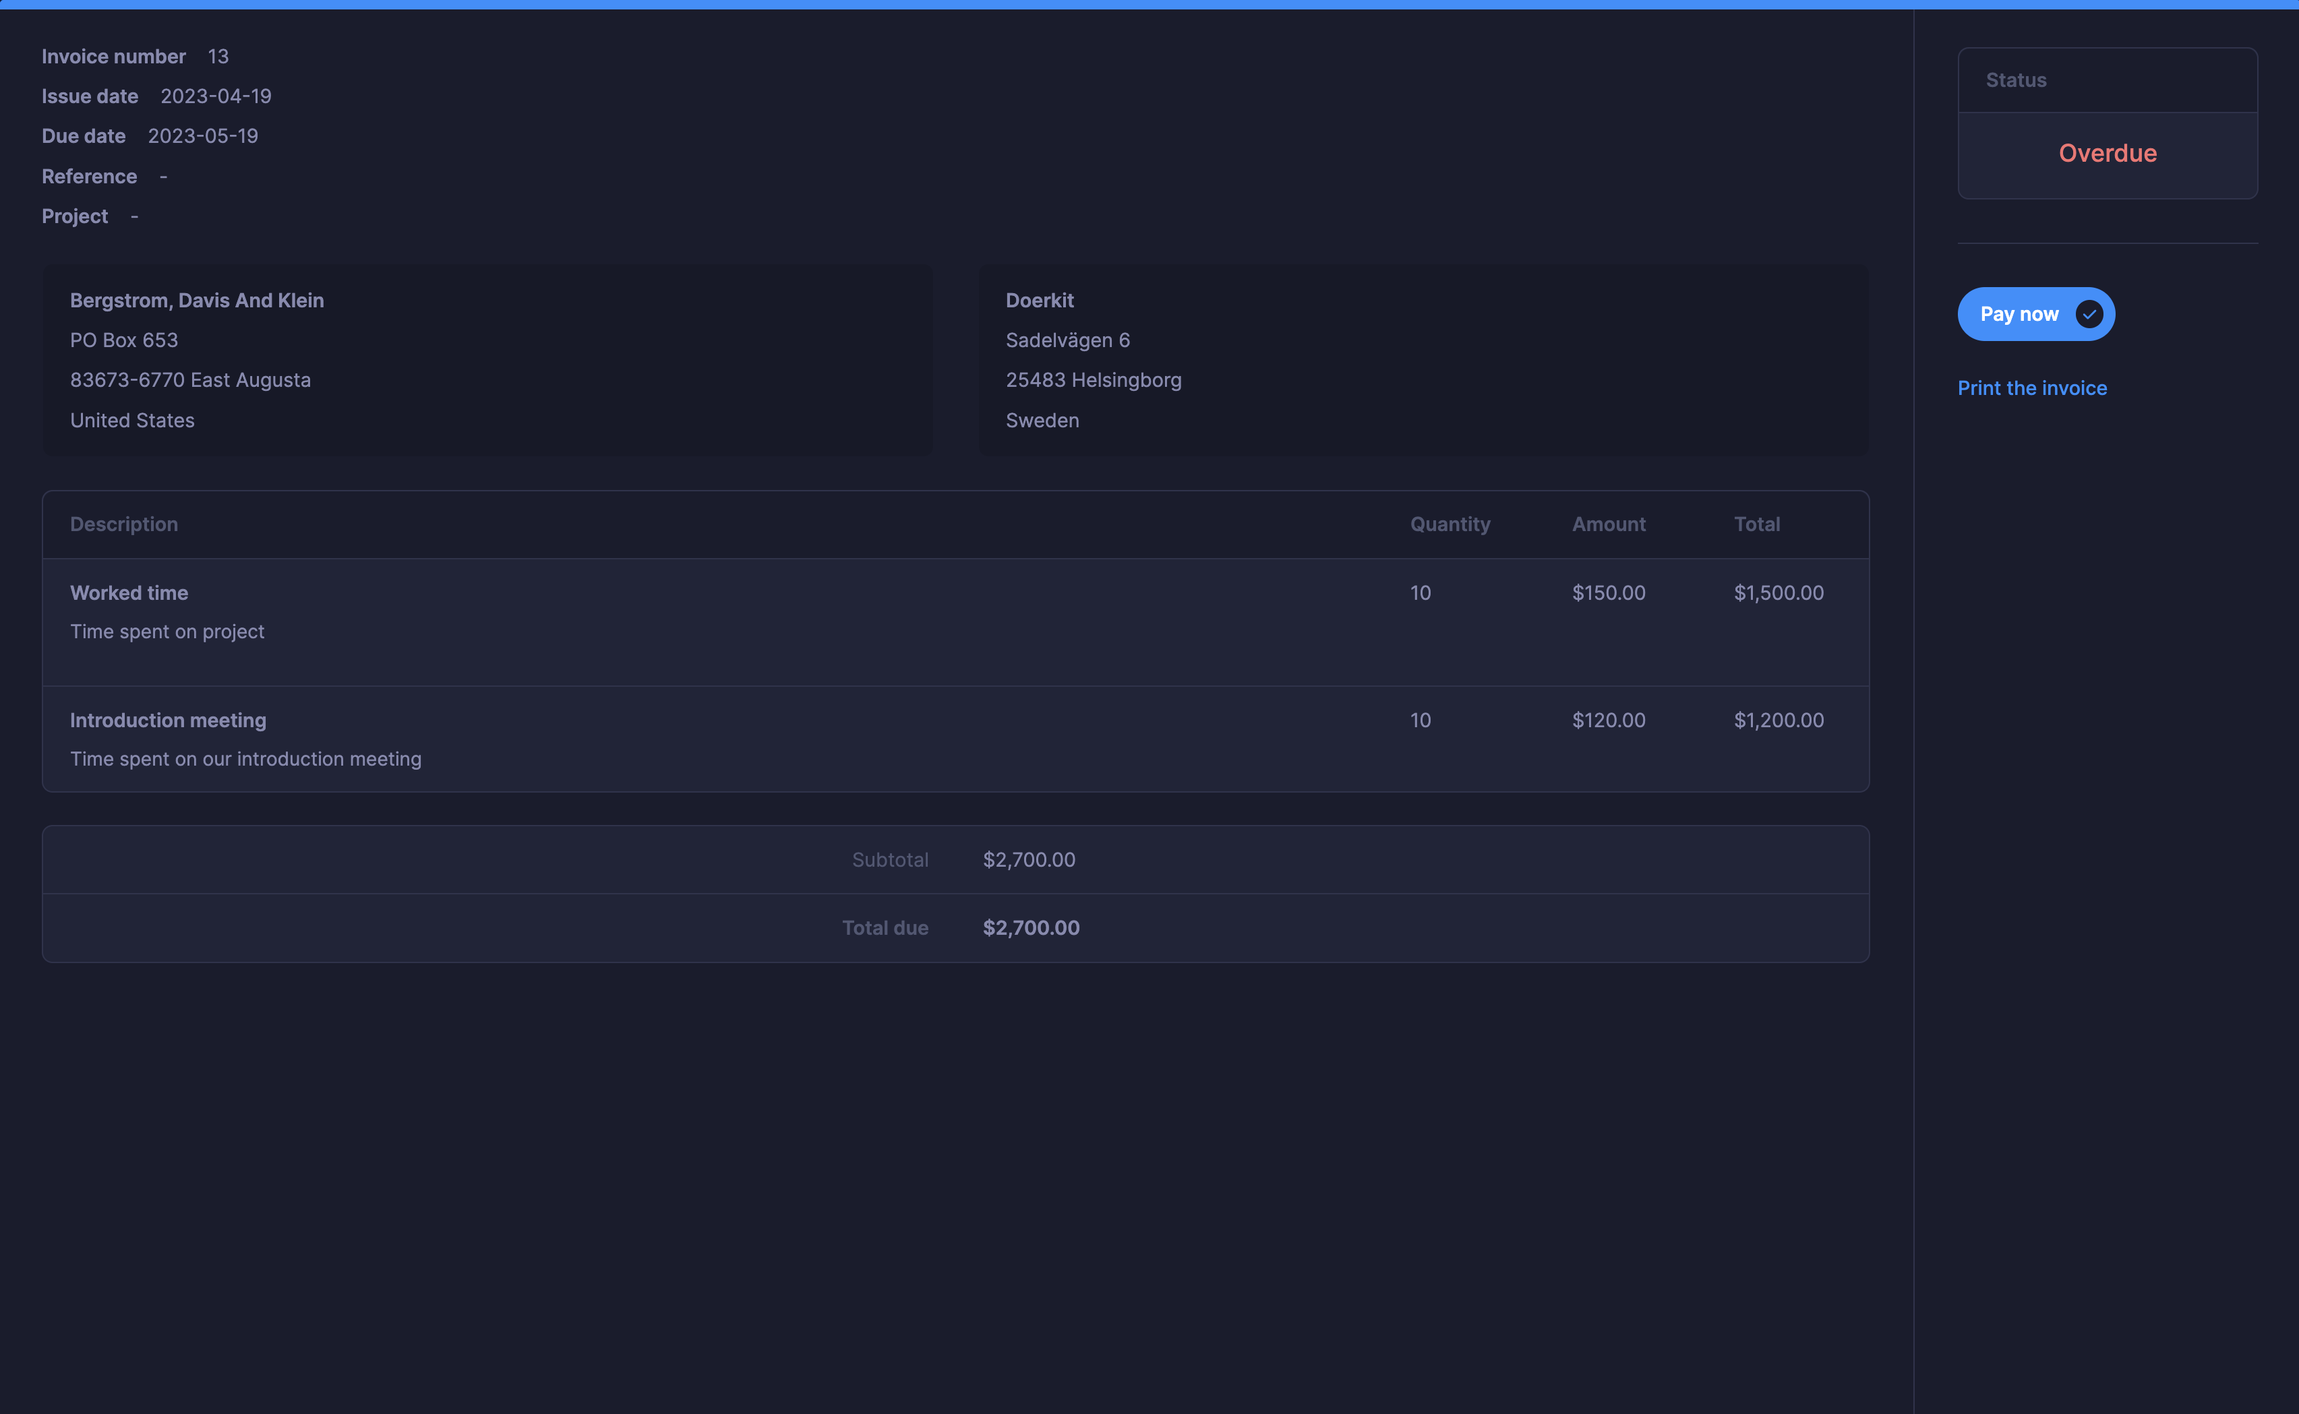The image size is (2299, 1414).
Task: Click the Amount column header
Action: point(1608,524)
